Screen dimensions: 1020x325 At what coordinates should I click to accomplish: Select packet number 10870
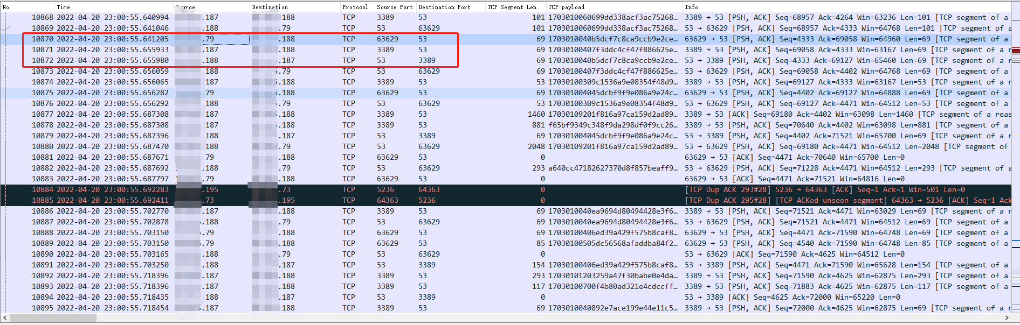click(x=43, y=39)
